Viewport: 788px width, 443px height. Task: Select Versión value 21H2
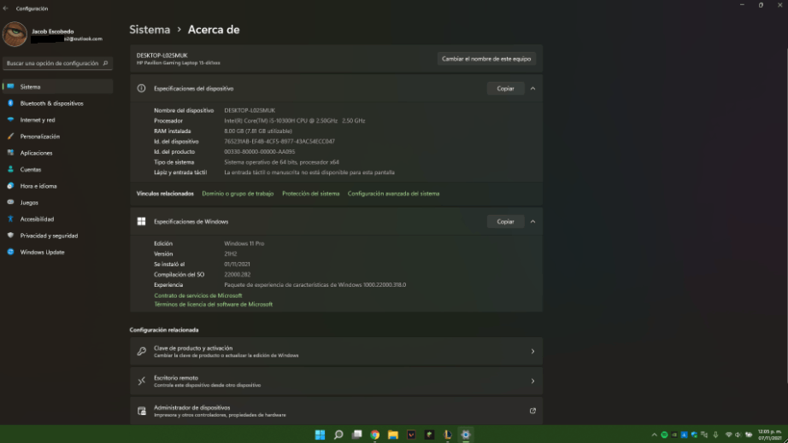point(230,254)
